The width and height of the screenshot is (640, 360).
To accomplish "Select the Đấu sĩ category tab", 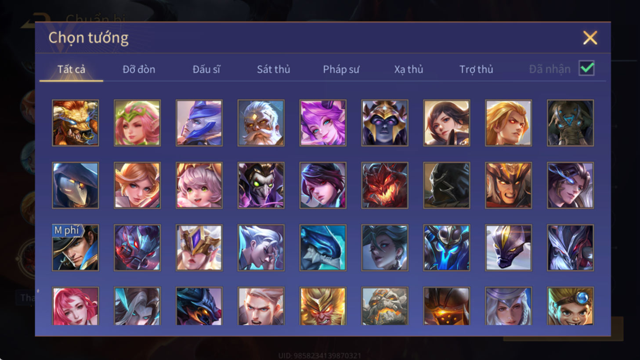I will click(206, 69).
